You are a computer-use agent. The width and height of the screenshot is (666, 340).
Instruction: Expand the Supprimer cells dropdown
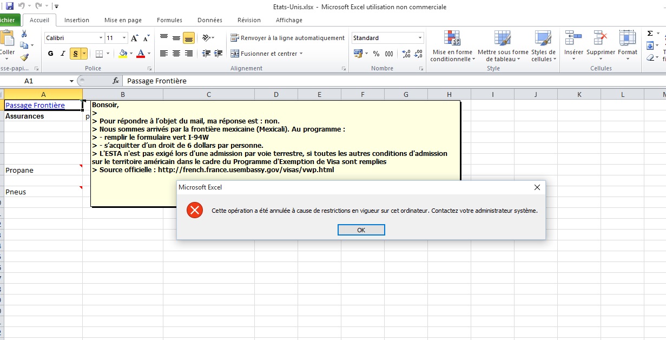tap(601, 59)
